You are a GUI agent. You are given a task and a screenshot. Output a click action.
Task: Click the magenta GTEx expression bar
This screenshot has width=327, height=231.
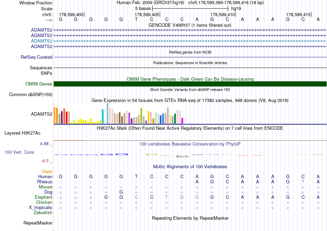tap(182, 121)
